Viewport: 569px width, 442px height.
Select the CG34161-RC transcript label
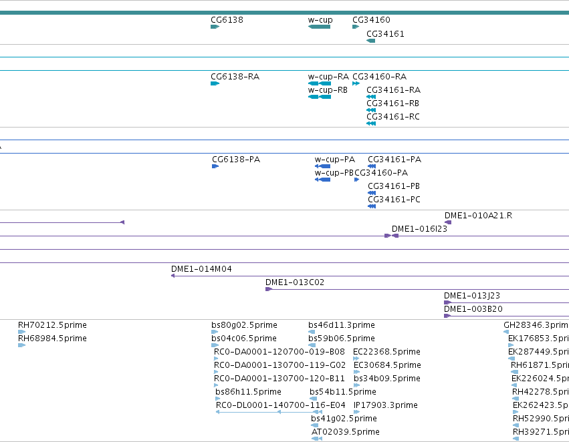(393, 117)
